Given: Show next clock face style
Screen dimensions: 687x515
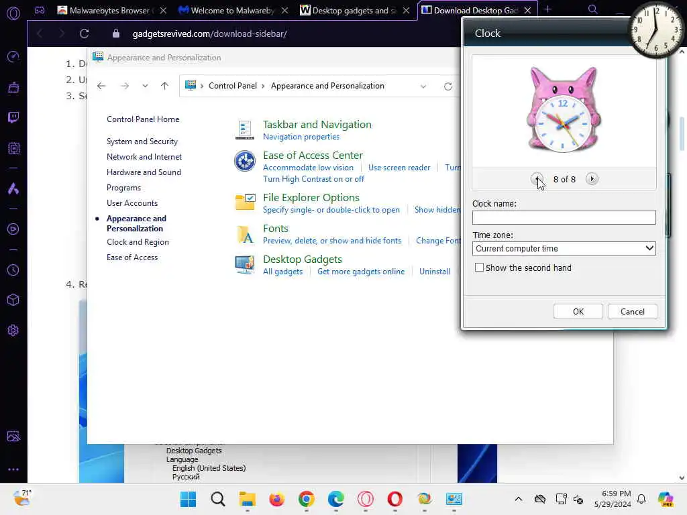Looking at the screenshot, I should click(x=592, y=178).
